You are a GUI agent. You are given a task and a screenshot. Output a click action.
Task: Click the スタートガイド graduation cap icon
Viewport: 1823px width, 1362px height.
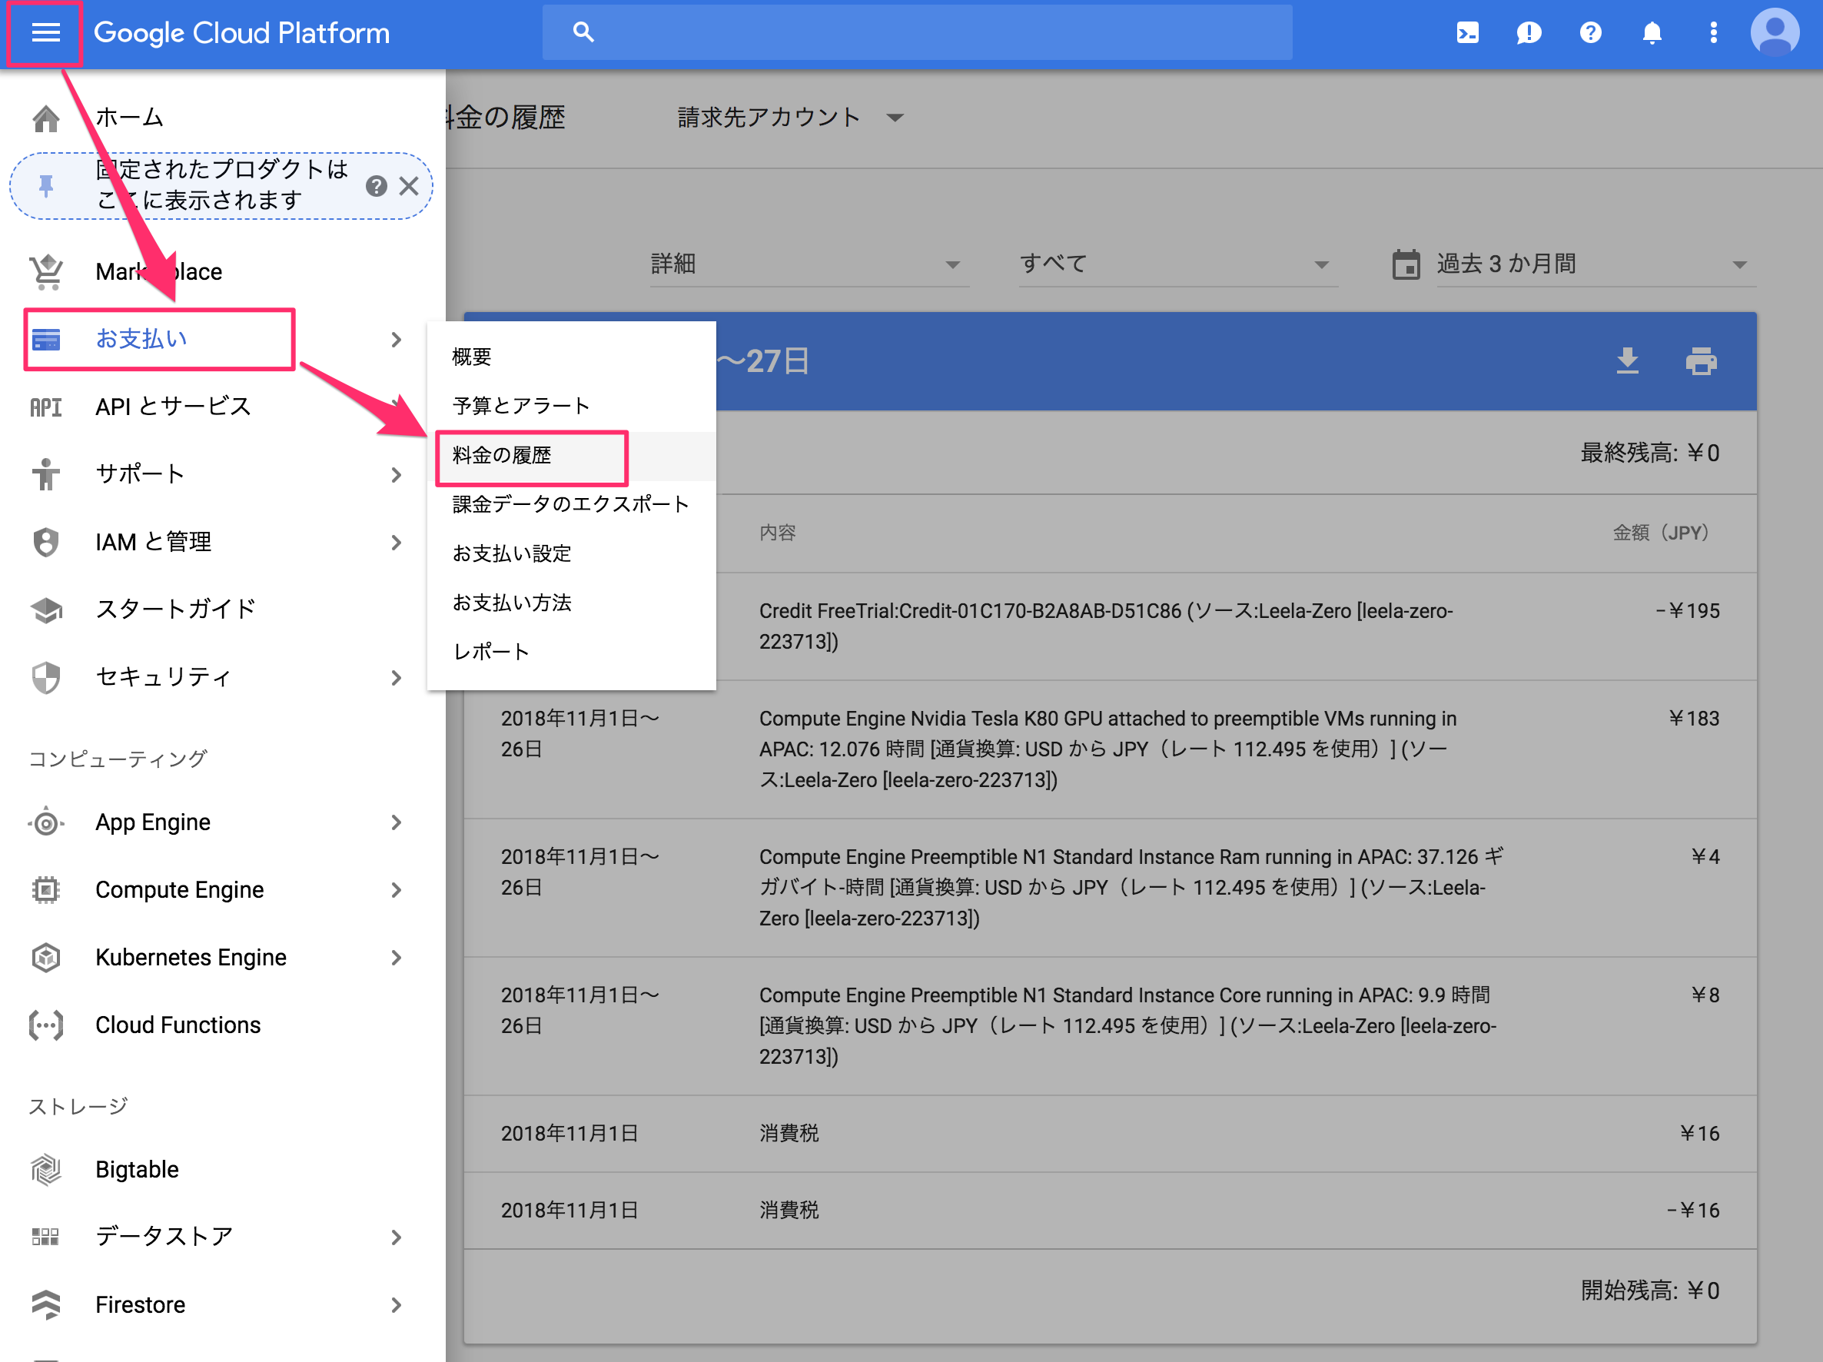[x=46, y=610]
